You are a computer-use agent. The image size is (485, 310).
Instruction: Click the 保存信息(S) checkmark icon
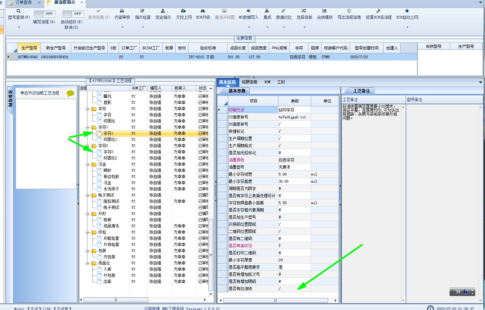pos(98,11)
